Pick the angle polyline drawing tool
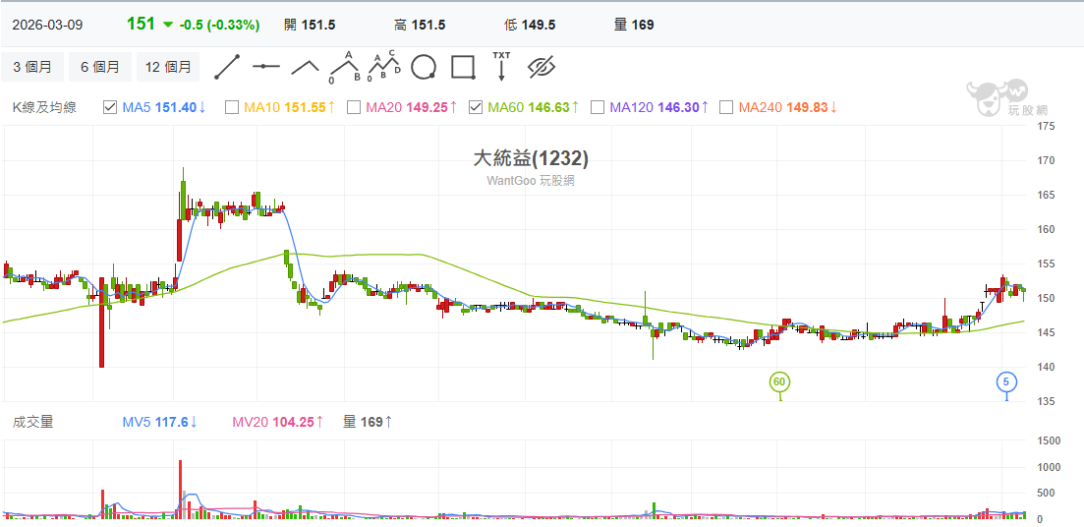Screen dimensions: 1084x527 305,67
